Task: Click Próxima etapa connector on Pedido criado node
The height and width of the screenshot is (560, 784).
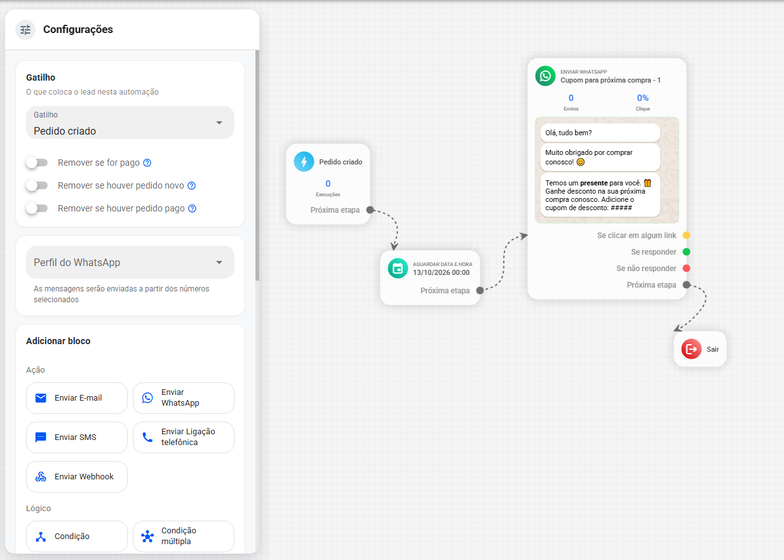Action: [370, 210]
